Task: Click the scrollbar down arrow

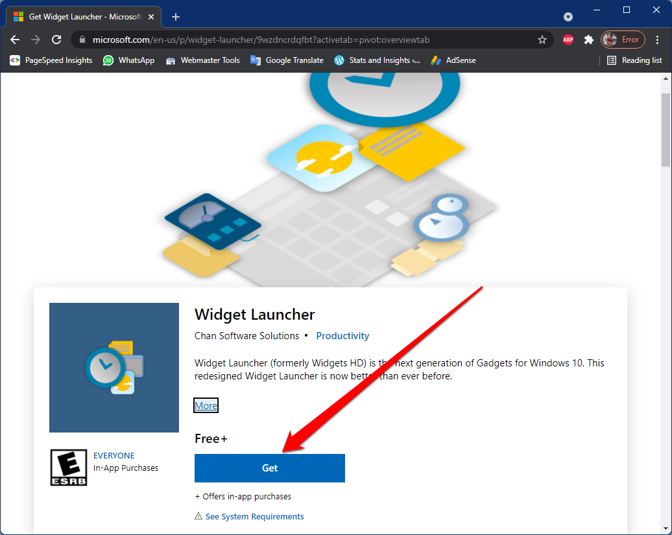Action: 666,529
